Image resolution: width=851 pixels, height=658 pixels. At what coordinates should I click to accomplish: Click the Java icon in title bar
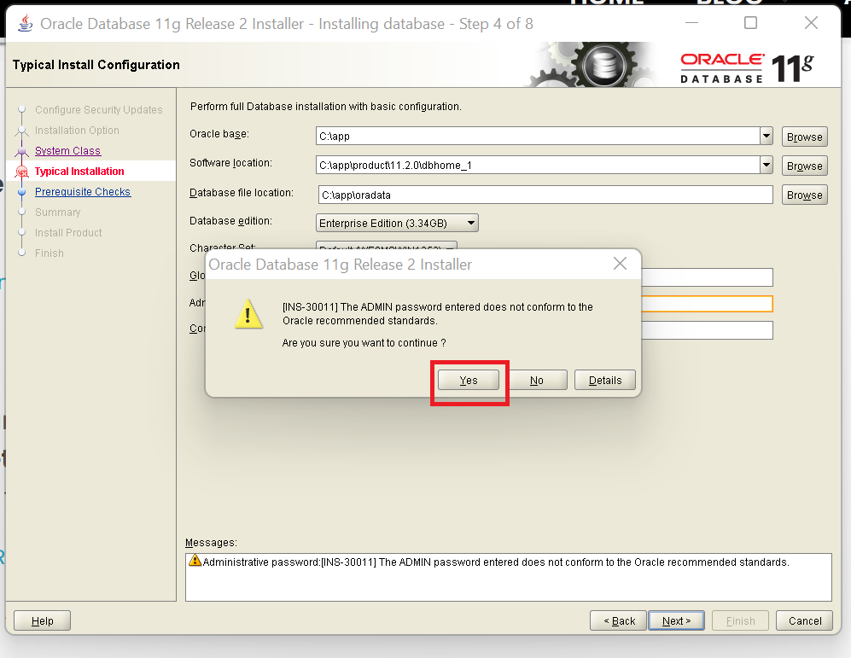(25, 23)
